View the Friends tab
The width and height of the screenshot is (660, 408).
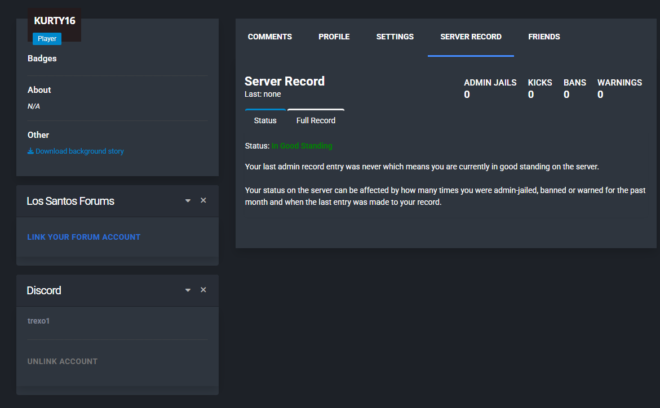(x=544, y=37)
